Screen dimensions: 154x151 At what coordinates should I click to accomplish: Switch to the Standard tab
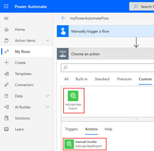pyautogui.click(x=102, y=79)
